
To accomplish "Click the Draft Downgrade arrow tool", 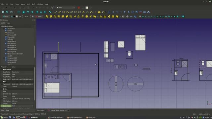I will pos(129,12).
